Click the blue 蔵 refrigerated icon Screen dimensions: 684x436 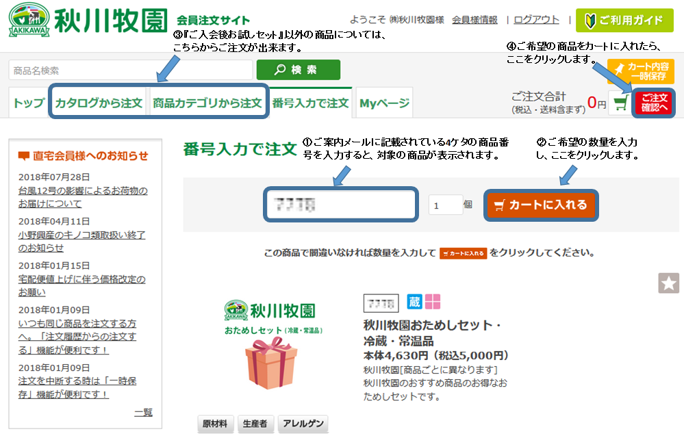point(414,302)
